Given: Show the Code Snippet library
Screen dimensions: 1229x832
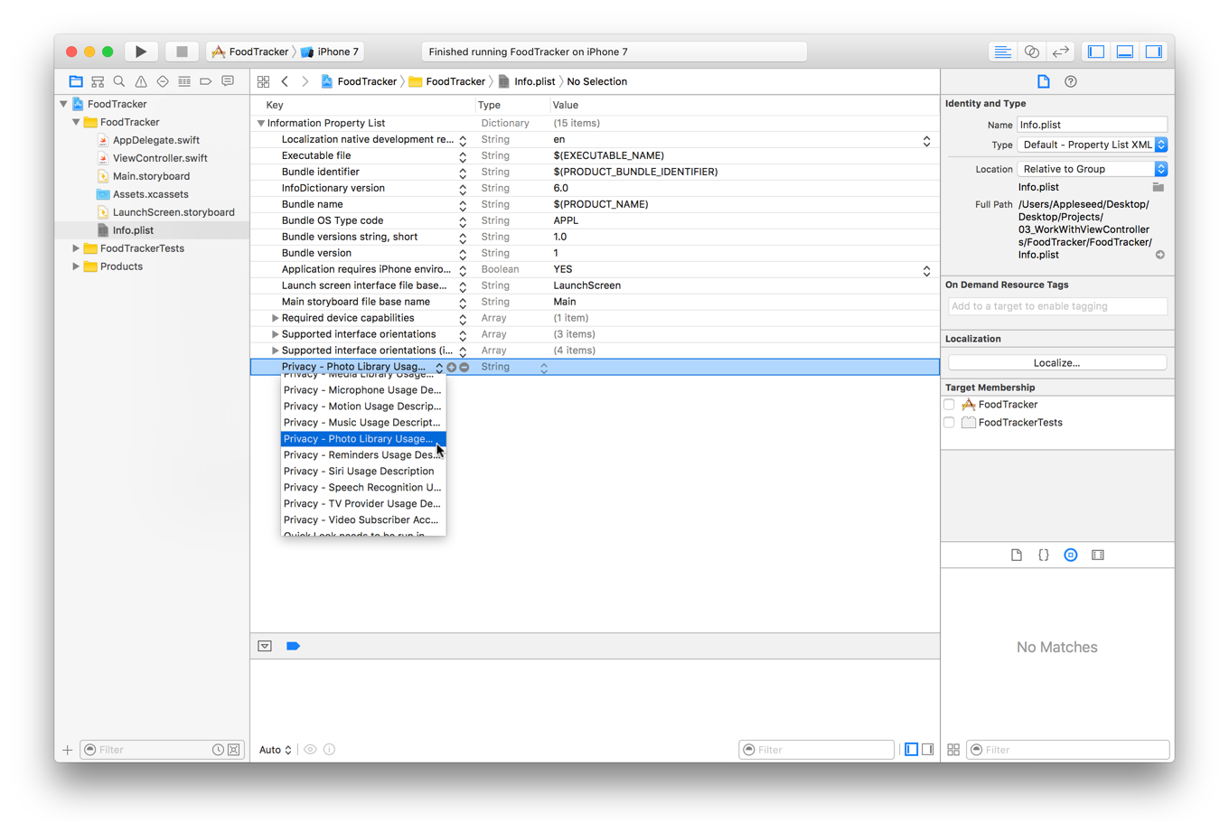Looking at the screenshot, I should click(1044, 555).
